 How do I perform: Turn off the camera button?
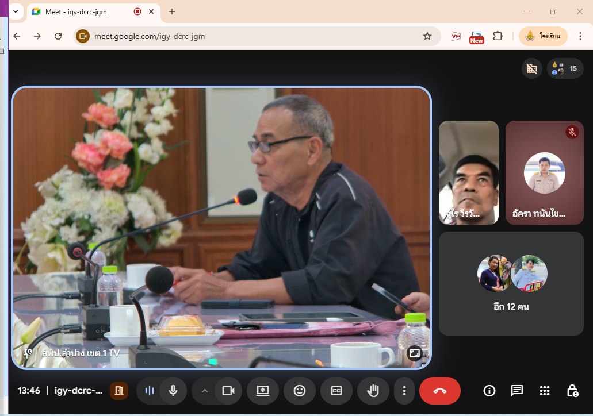pyautogui.click(x=228, y=391)
